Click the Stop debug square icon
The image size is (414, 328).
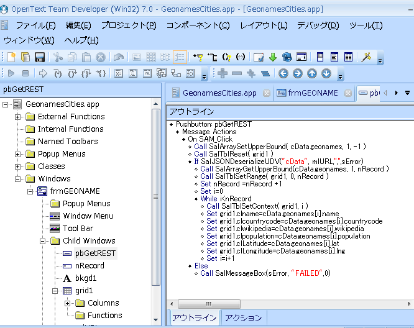[25, 73]
